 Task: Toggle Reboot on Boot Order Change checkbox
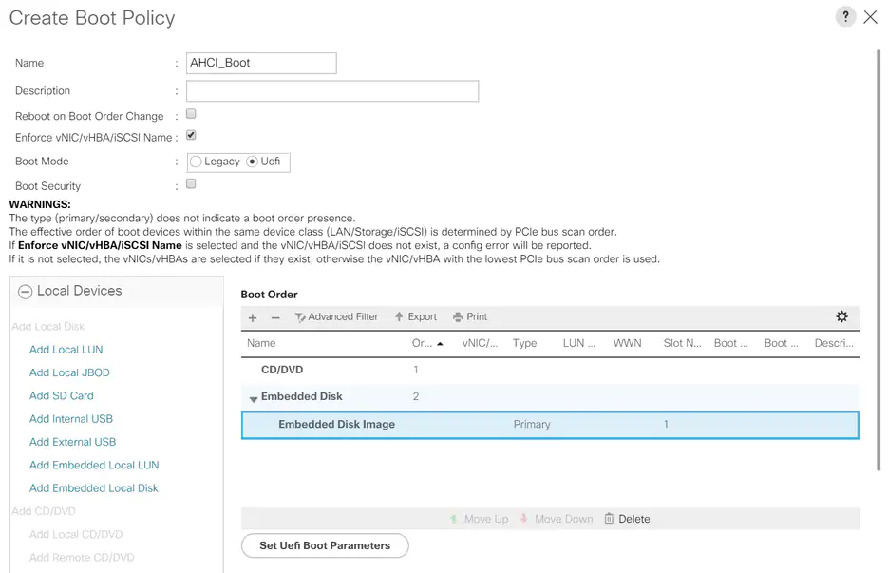point(191,114)
